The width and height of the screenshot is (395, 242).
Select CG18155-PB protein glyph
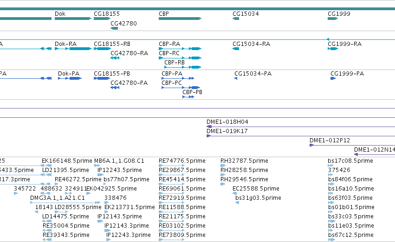(x=102, y=78)
